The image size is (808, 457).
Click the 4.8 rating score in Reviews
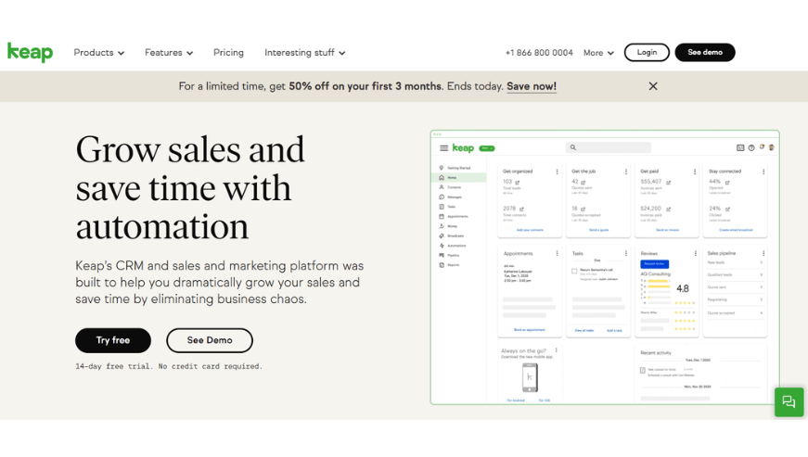pos(682,288)
